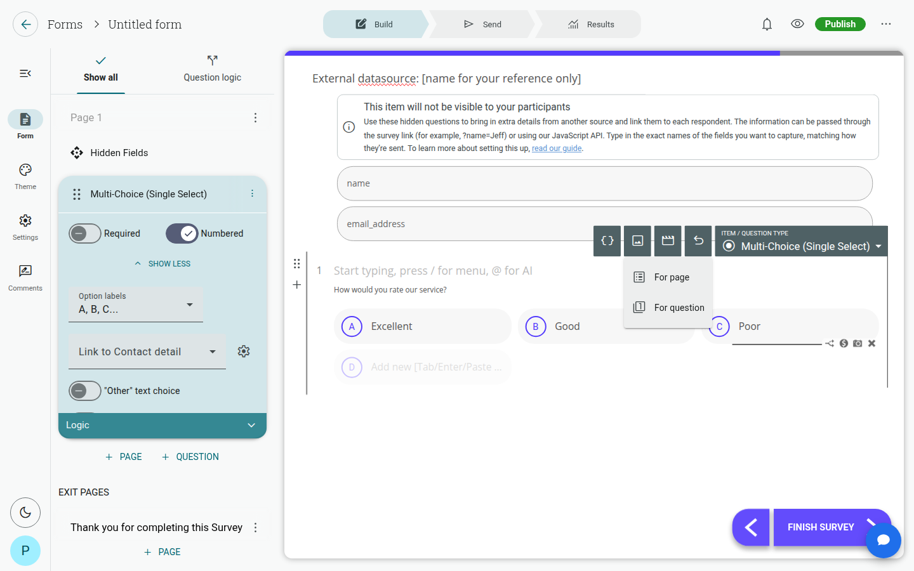Collapse the left sidebar menu icon

click(25, 74)
